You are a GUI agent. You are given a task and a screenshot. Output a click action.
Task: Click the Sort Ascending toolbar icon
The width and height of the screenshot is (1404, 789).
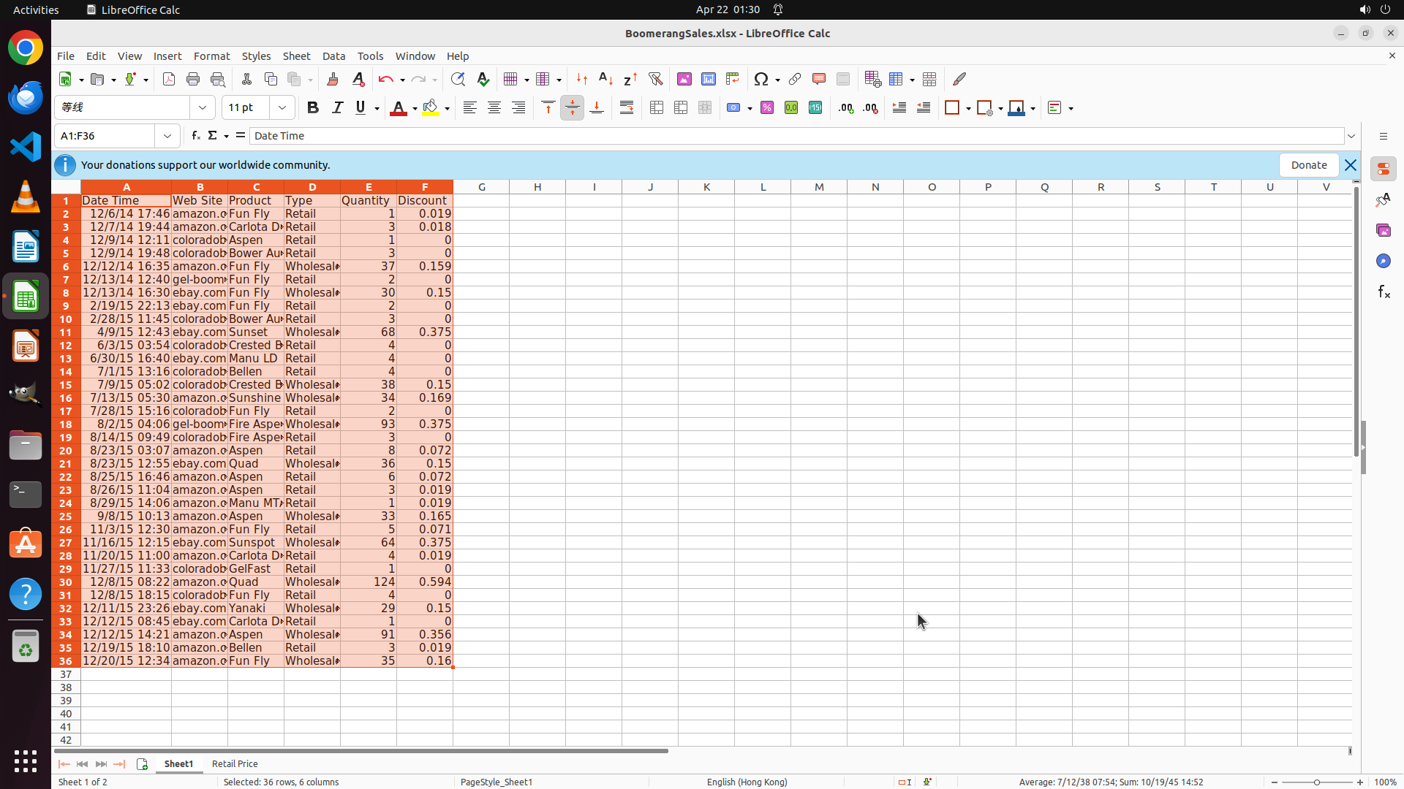click(x=605, y=79)
